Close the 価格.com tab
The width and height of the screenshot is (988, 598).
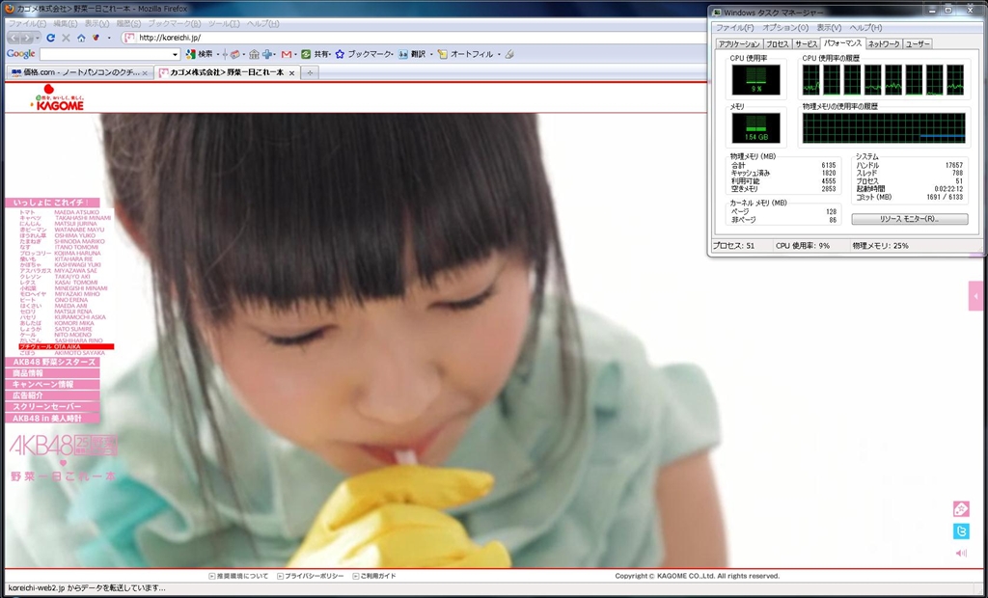pyautogui.click(x=145, y=73)
